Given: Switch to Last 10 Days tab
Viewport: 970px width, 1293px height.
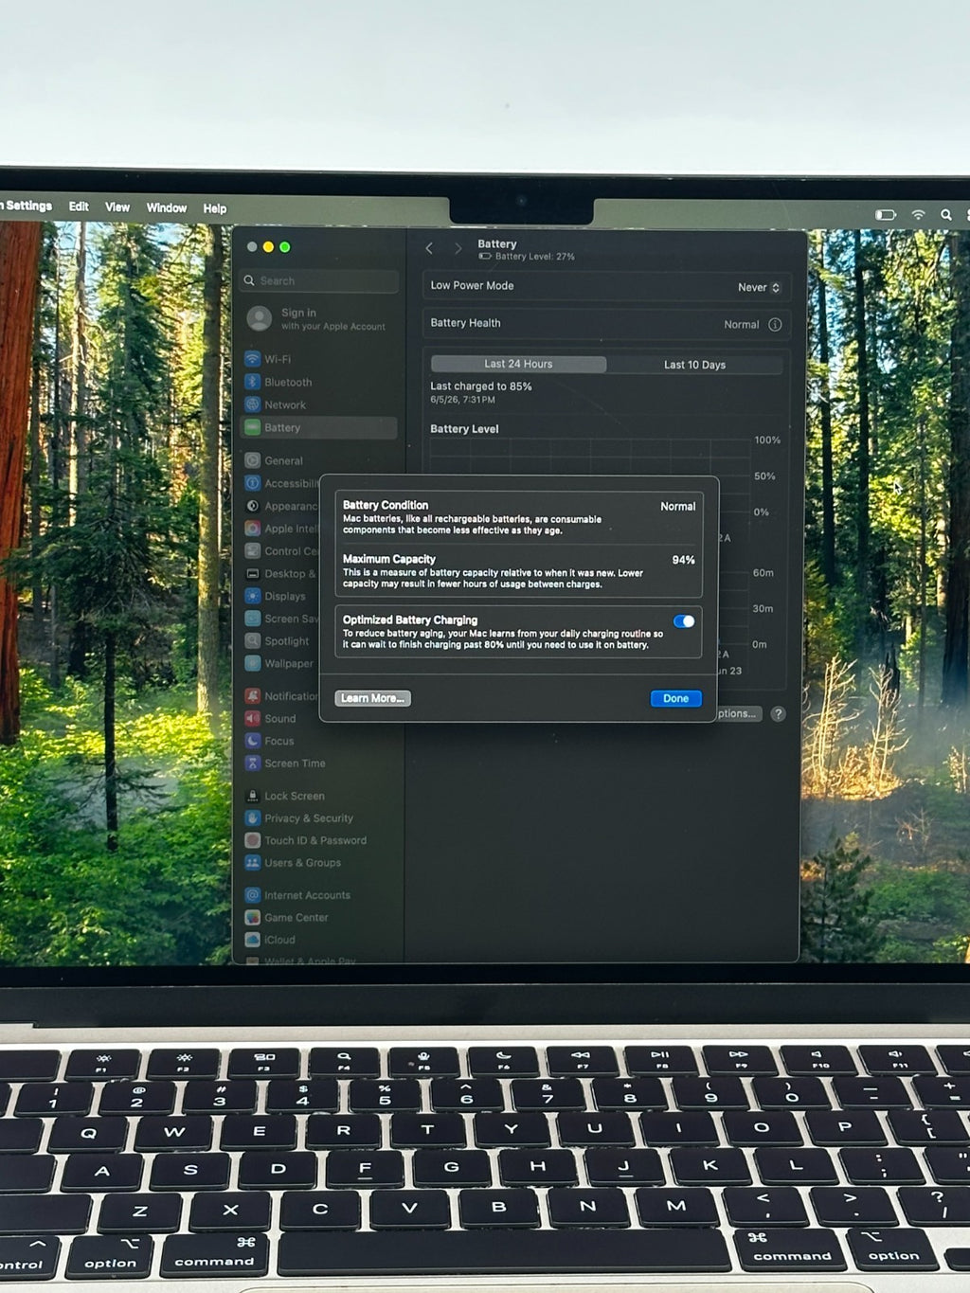Looking at the screenshot, I should click(x=694, y=365).
